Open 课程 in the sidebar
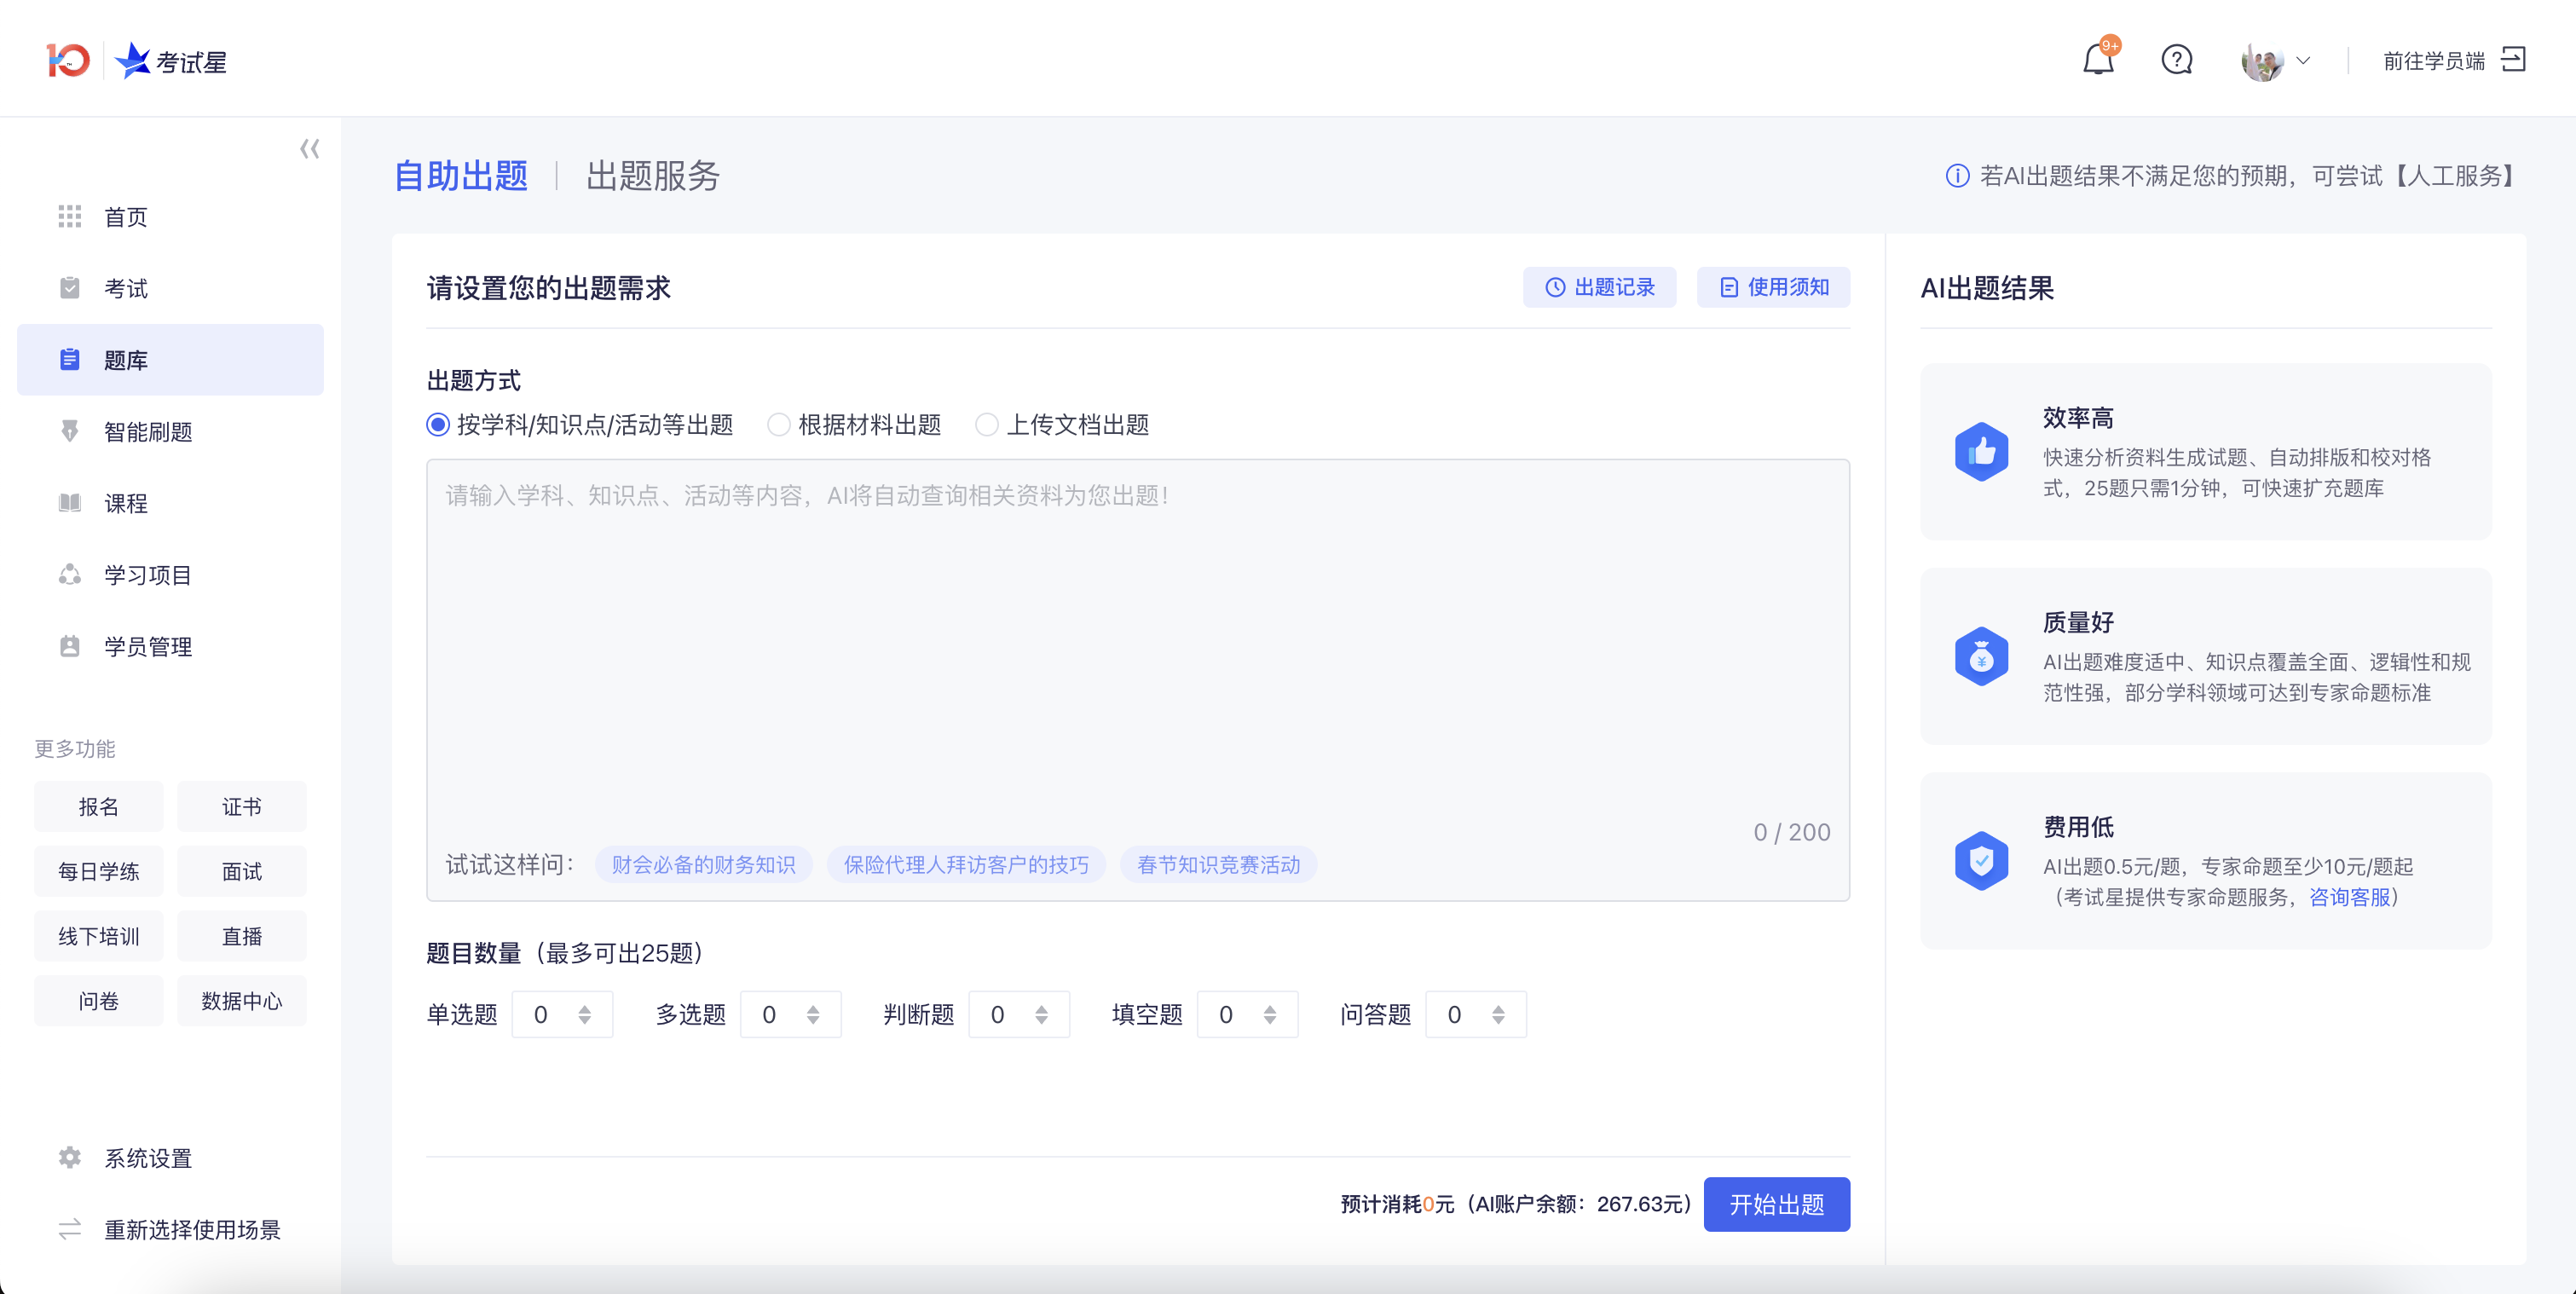This screenshot has height=1294, width=2576. coord(170,503)
